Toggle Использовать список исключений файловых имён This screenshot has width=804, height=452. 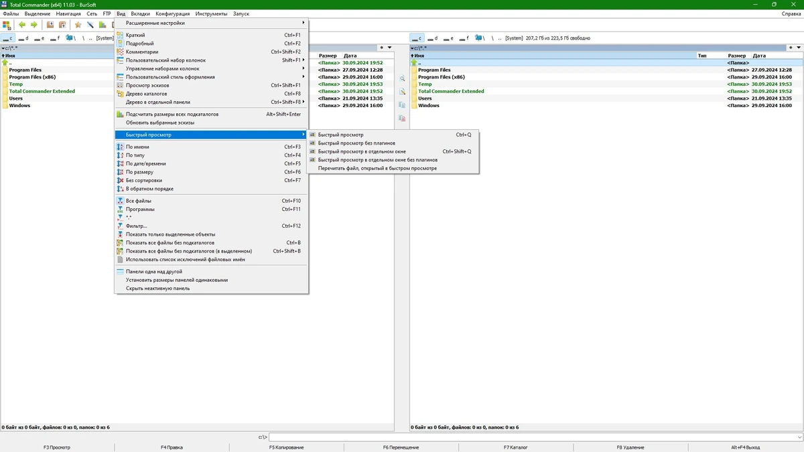(x=211, y=259)
